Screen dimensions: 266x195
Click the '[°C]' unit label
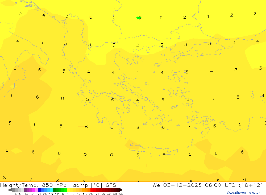click(97, 185)
